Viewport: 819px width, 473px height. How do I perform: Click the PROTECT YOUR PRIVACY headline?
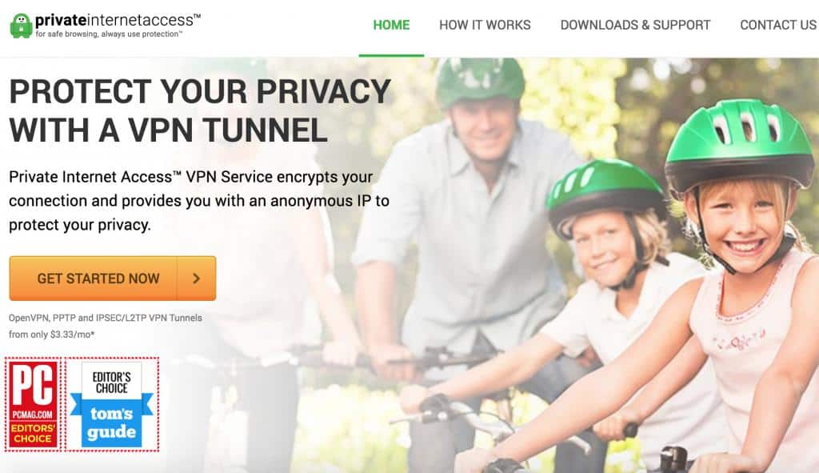click(x=200, y=110)
